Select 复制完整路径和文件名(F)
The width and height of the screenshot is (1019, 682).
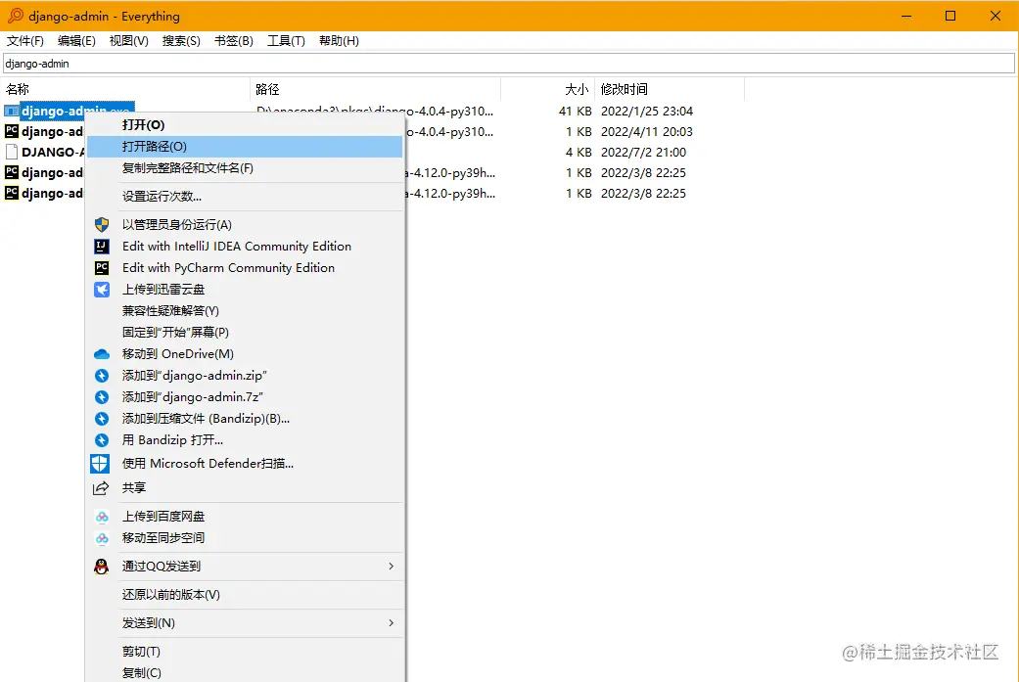pos(245,168)
